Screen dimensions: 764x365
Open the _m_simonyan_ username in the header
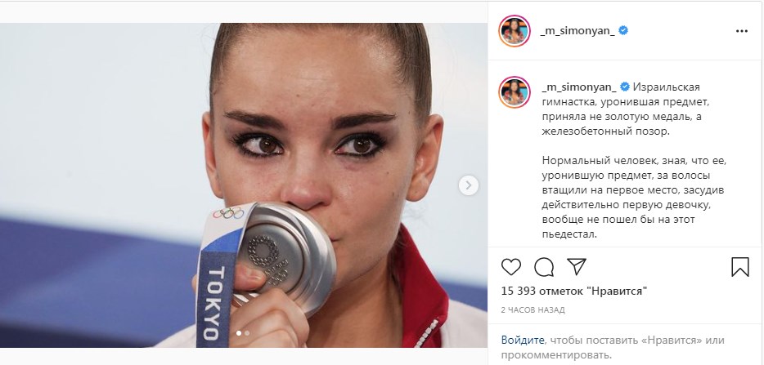(x=577, y=31)
